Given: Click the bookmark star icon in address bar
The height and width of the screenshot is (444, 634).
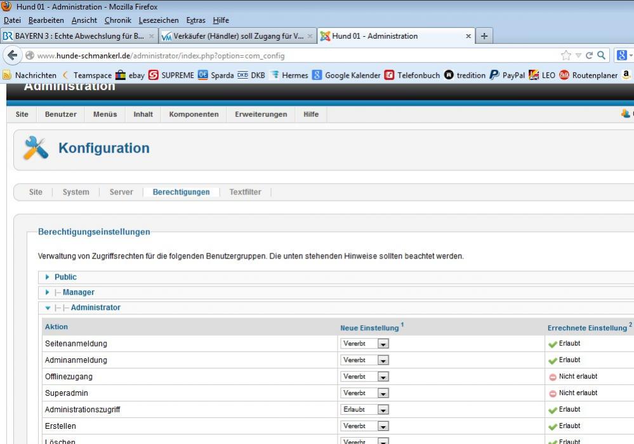Looking at the screenshot, I should tap(565, 56).
